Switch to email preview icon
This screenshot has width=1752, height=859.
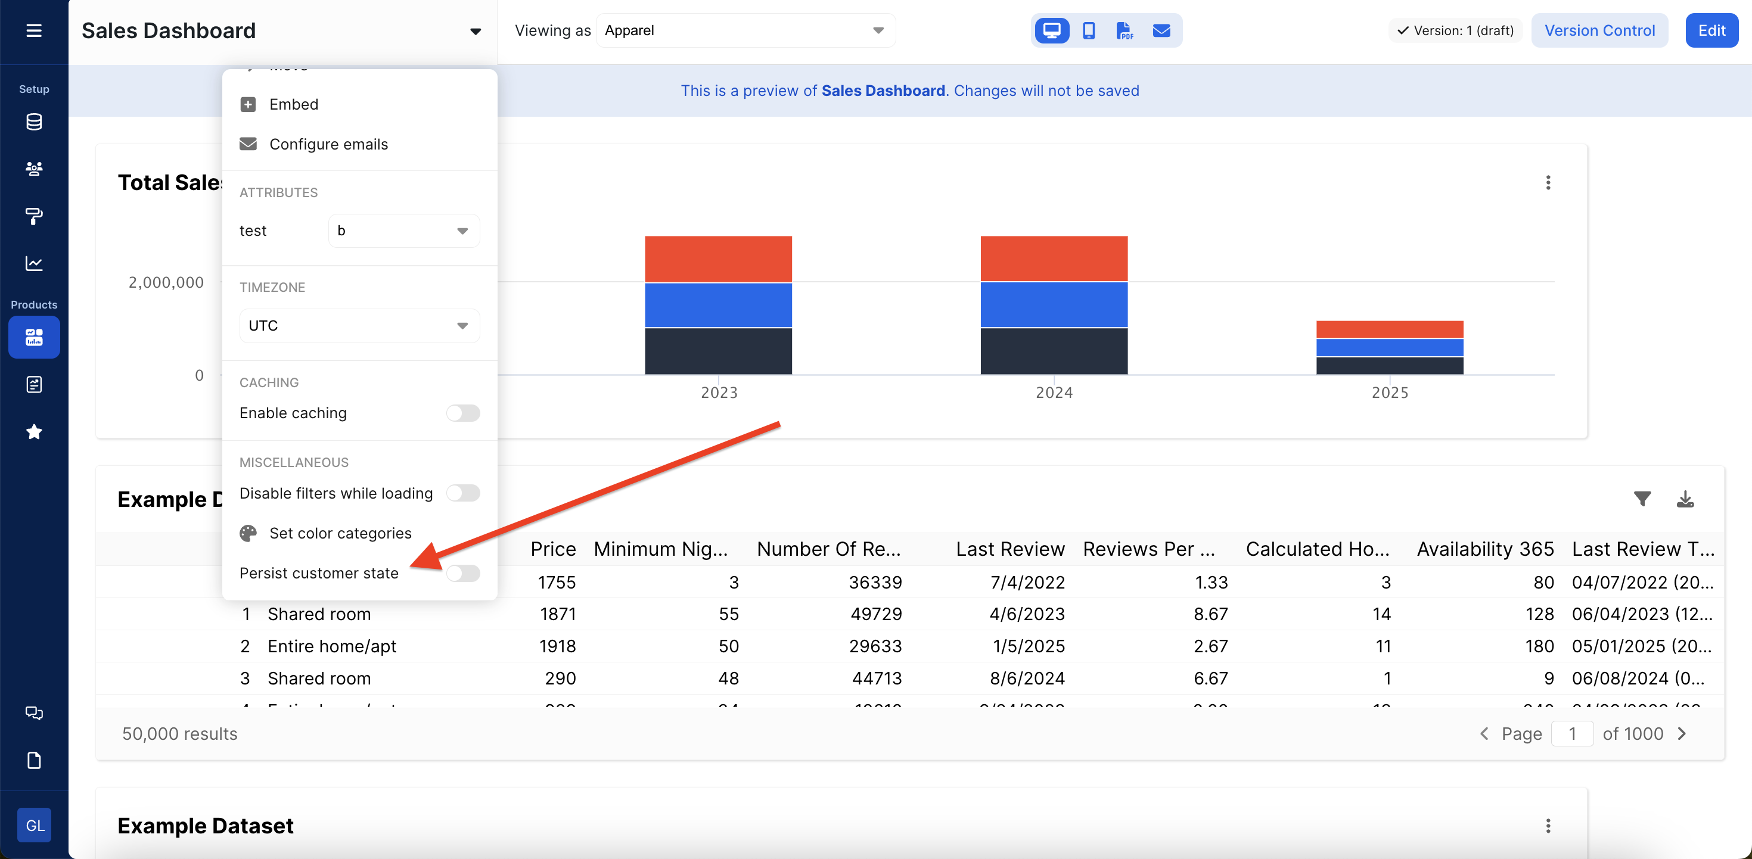point(1161,30)
